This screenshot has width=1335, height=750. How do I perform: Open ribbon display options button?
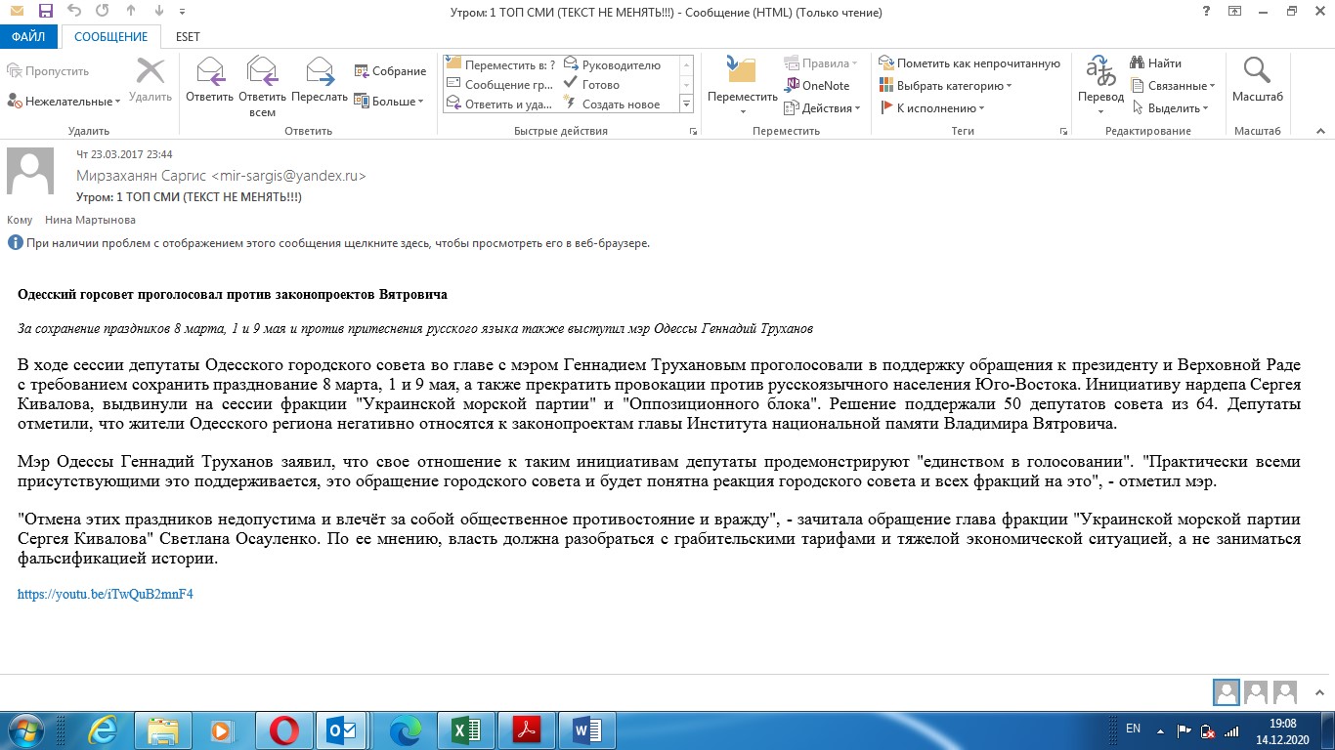pos(1235,12)
